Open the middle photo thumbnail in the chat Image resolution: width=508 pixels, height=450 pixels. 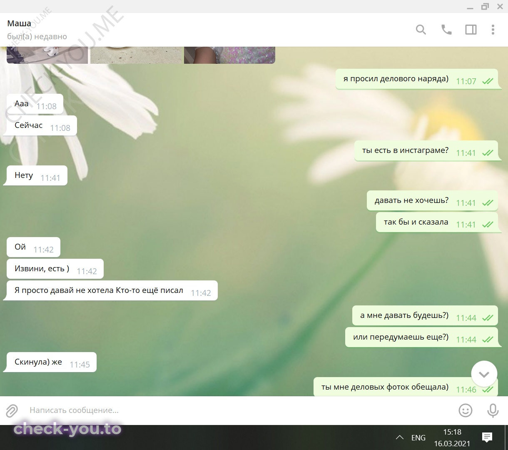tap(136, 55)
